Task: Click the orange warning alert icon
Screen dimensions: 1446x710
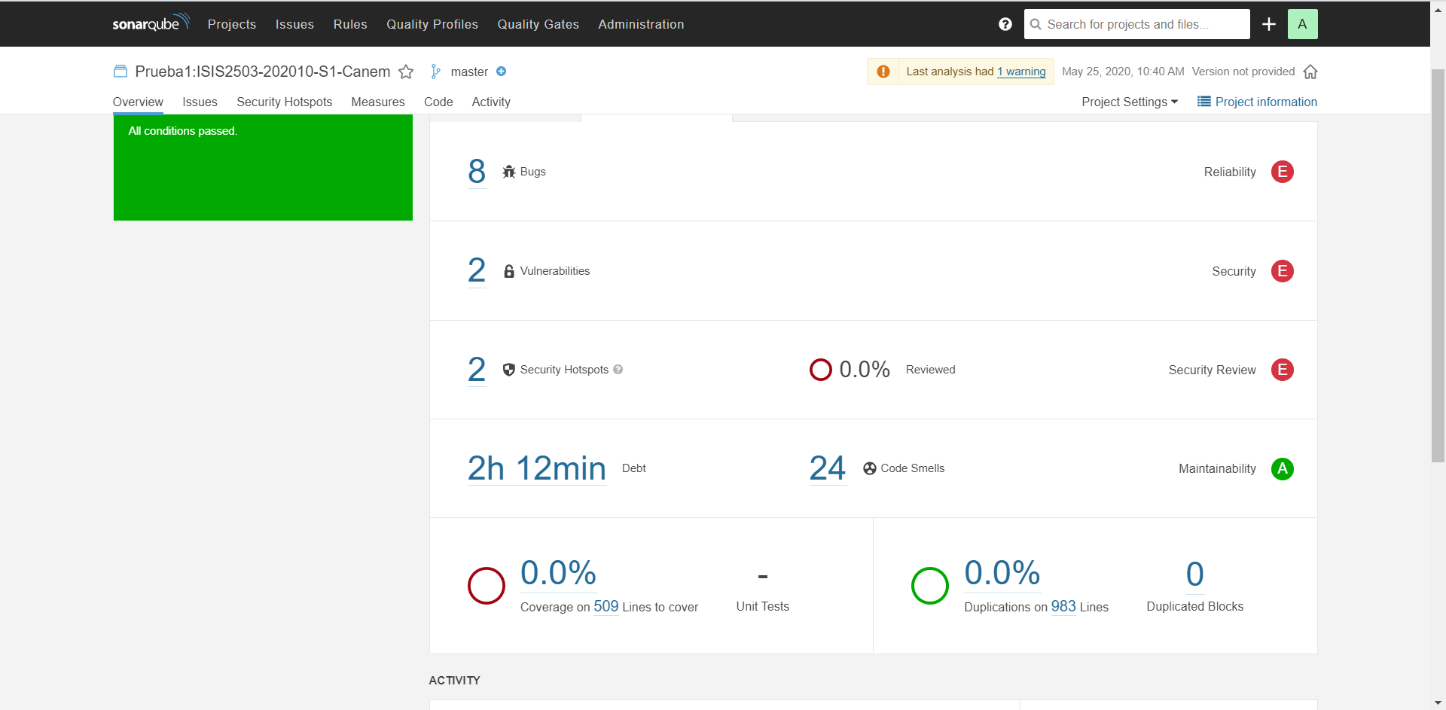Action: (x=883, y=72)
